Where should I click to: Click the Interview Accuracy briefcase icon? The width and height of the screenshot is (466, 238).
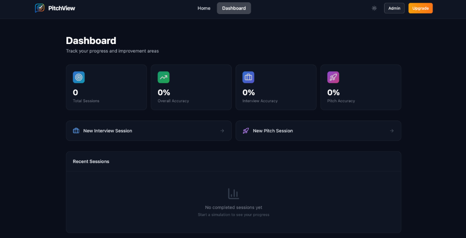[248, 77]
